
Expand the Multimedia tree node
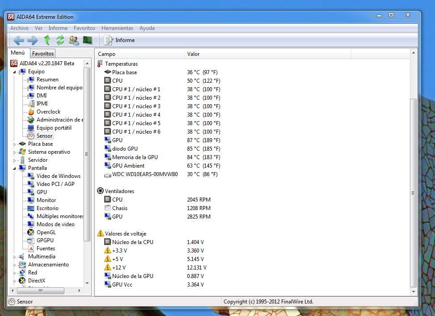click(14, 257)
